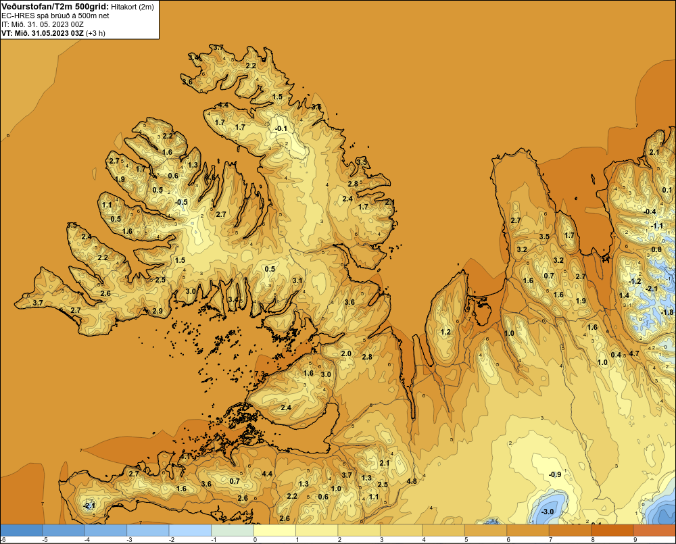Image resolution: width=676 pixels, height=544 pixels.
Task: Select the legend swatch between -6 and -5
Action: pyautogui.click(x=22, y=530)
